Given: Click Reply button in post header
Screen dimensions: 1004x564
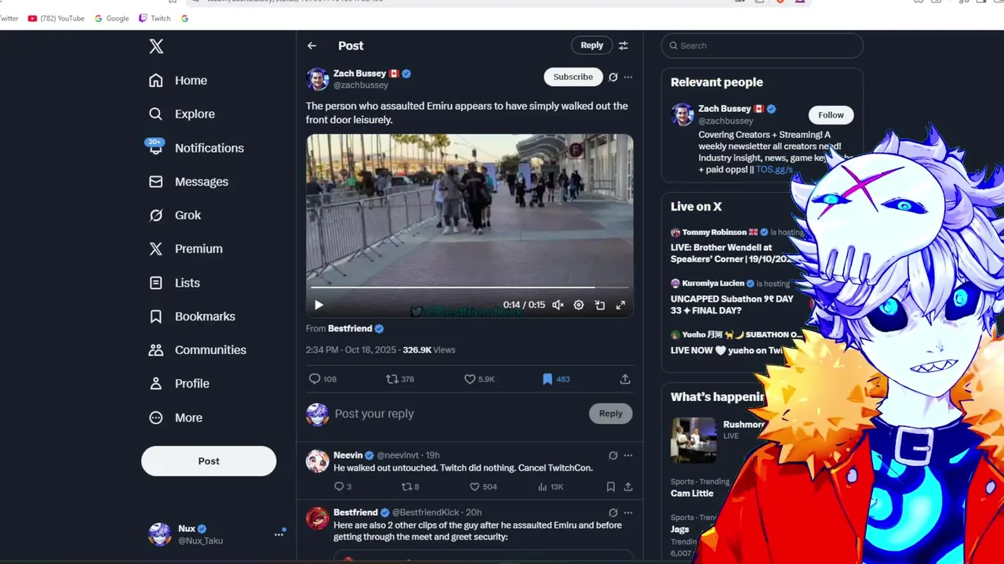Looking at the screenshot, I should [591, 45].
